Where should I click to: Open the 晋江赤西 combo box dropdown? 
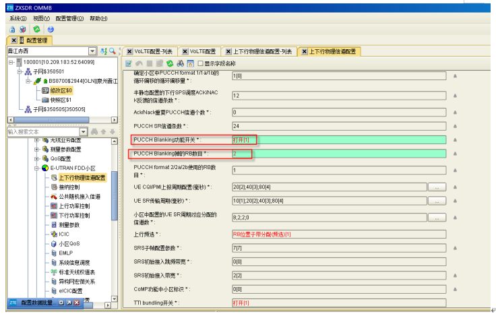pos(92,51)
